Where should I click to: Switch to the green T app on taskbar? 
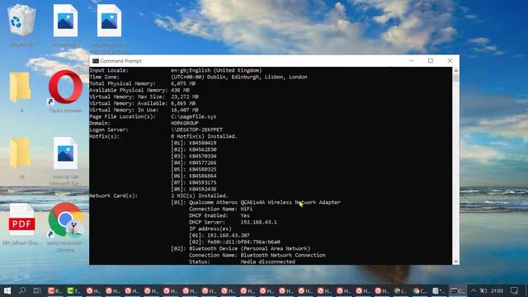(x=73, y=290)
